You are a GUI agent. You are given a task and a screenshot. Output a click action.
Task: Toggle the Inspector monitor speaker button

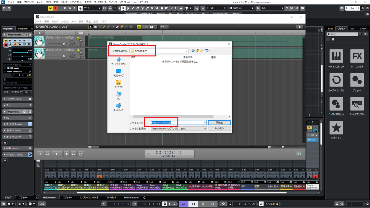(10, 44)
